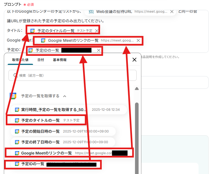The height and width of the screenshot is (174, 212).
Task: Click calendar icon of 予定の開始日時の一覧 row
Action: click(x=17, y=131)
